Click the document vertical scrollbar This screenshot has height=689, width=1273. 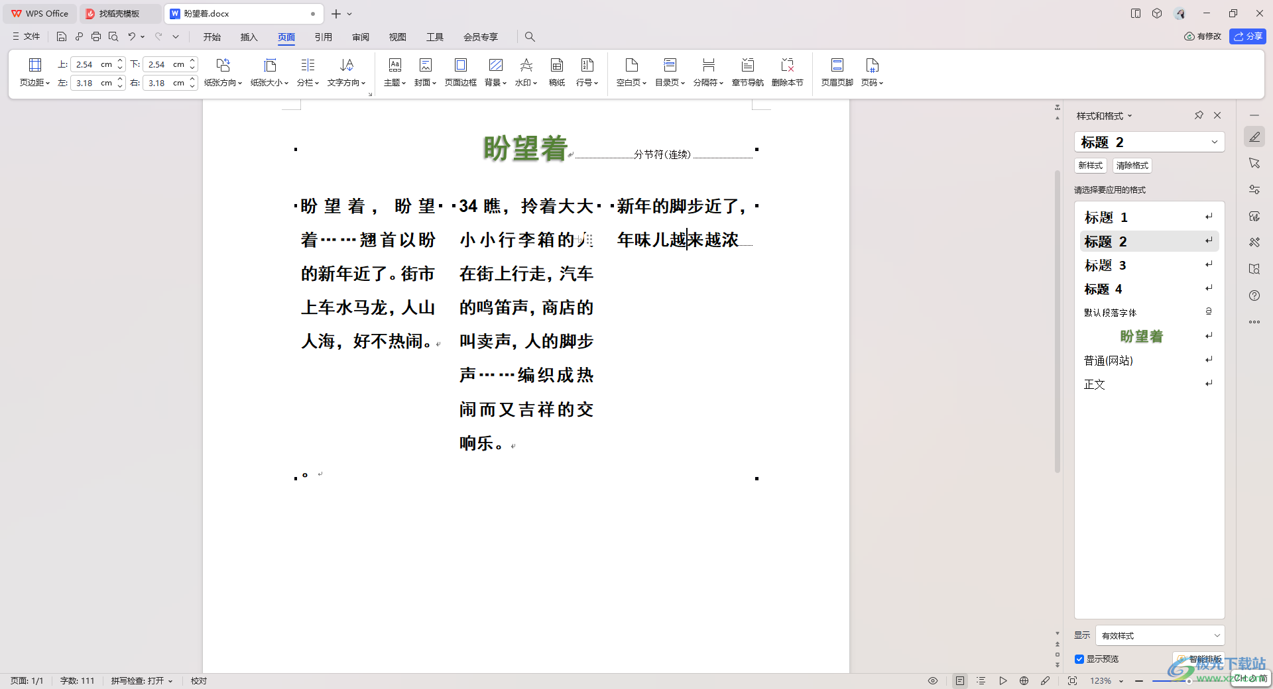[x=1058, y=321]
